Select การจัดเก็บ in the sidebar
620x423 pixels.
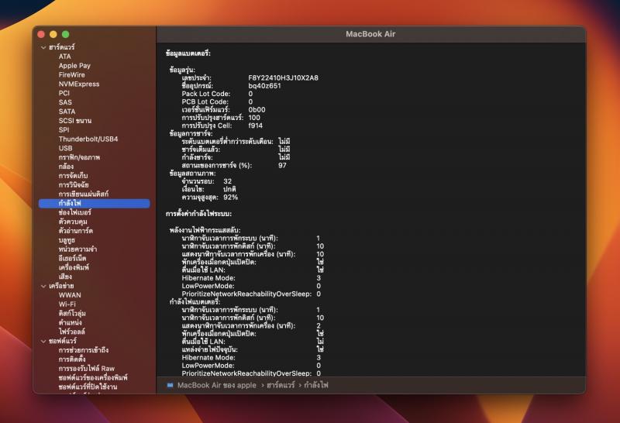tap(73, 176)
